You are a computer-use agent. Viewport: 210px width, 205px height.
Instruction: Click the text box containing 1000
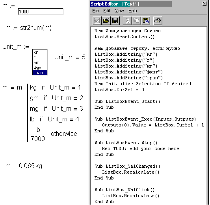[41, 12]
